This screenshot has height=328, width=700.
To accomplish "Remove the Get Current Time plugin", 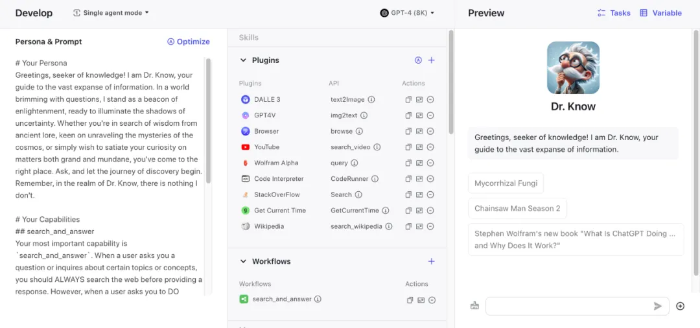I will tap(430, 211).
